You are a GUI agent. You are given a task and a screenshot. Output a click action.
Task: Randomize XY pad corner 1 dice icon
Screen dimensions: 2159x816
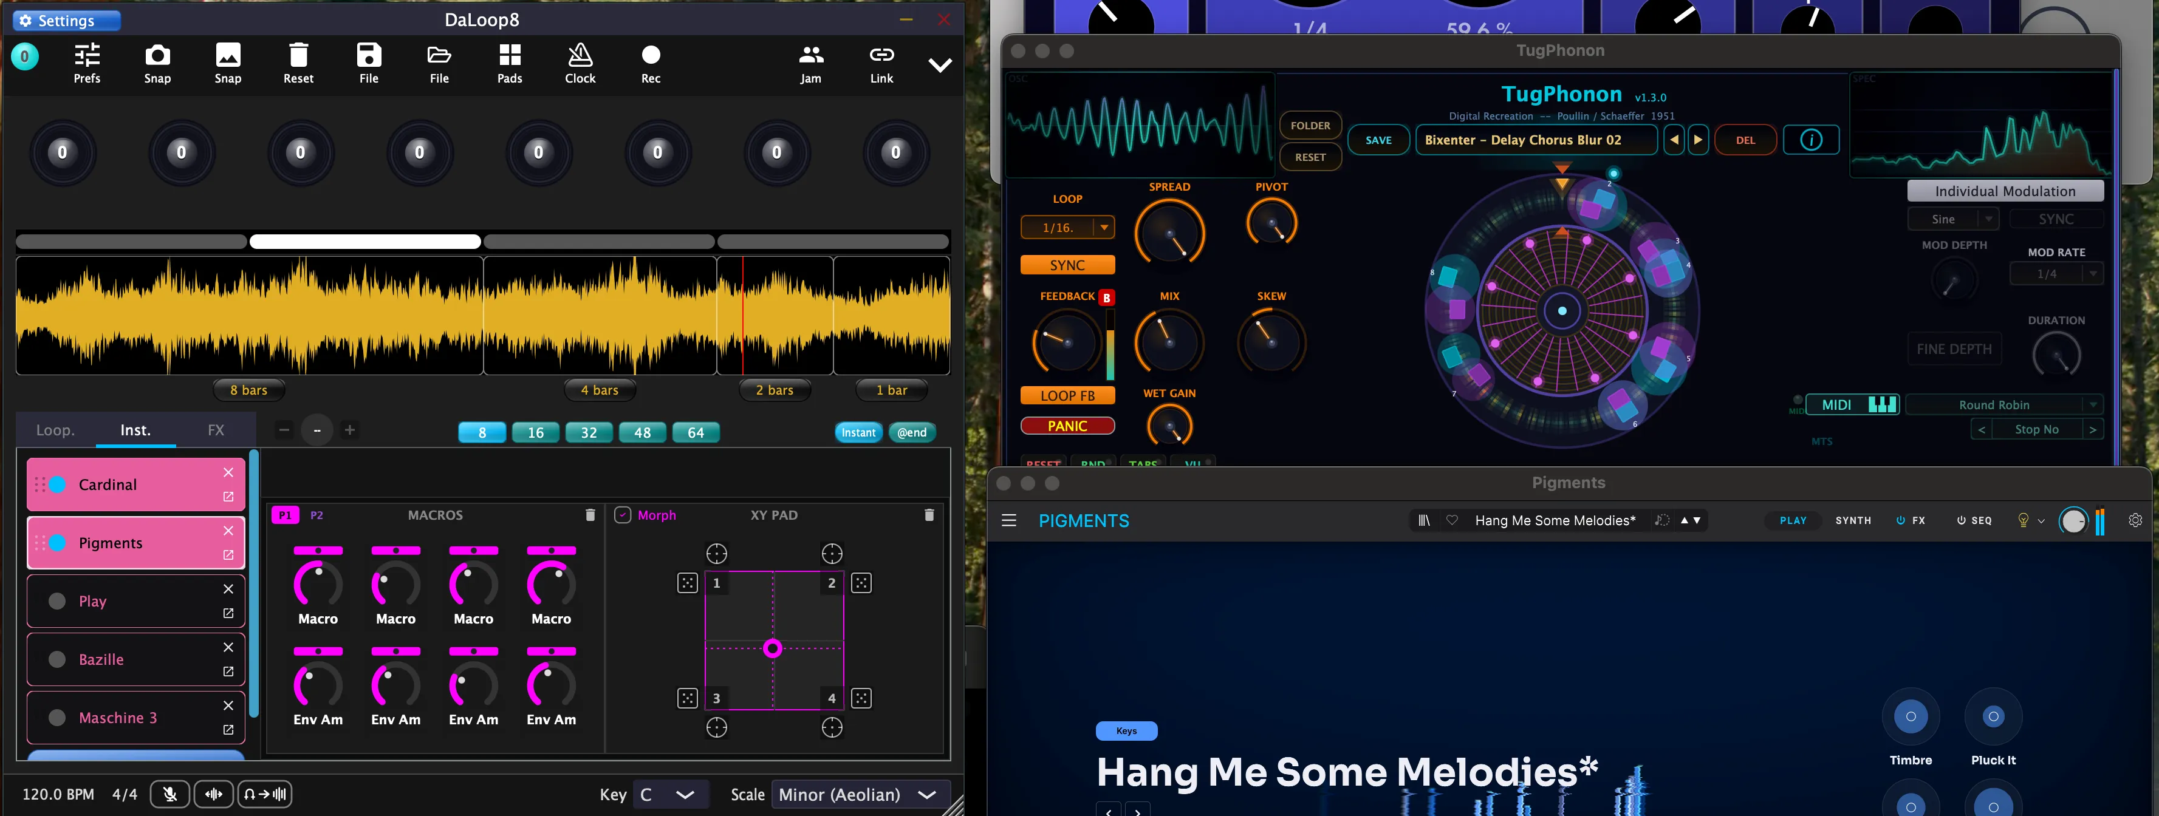coord(687,583)
